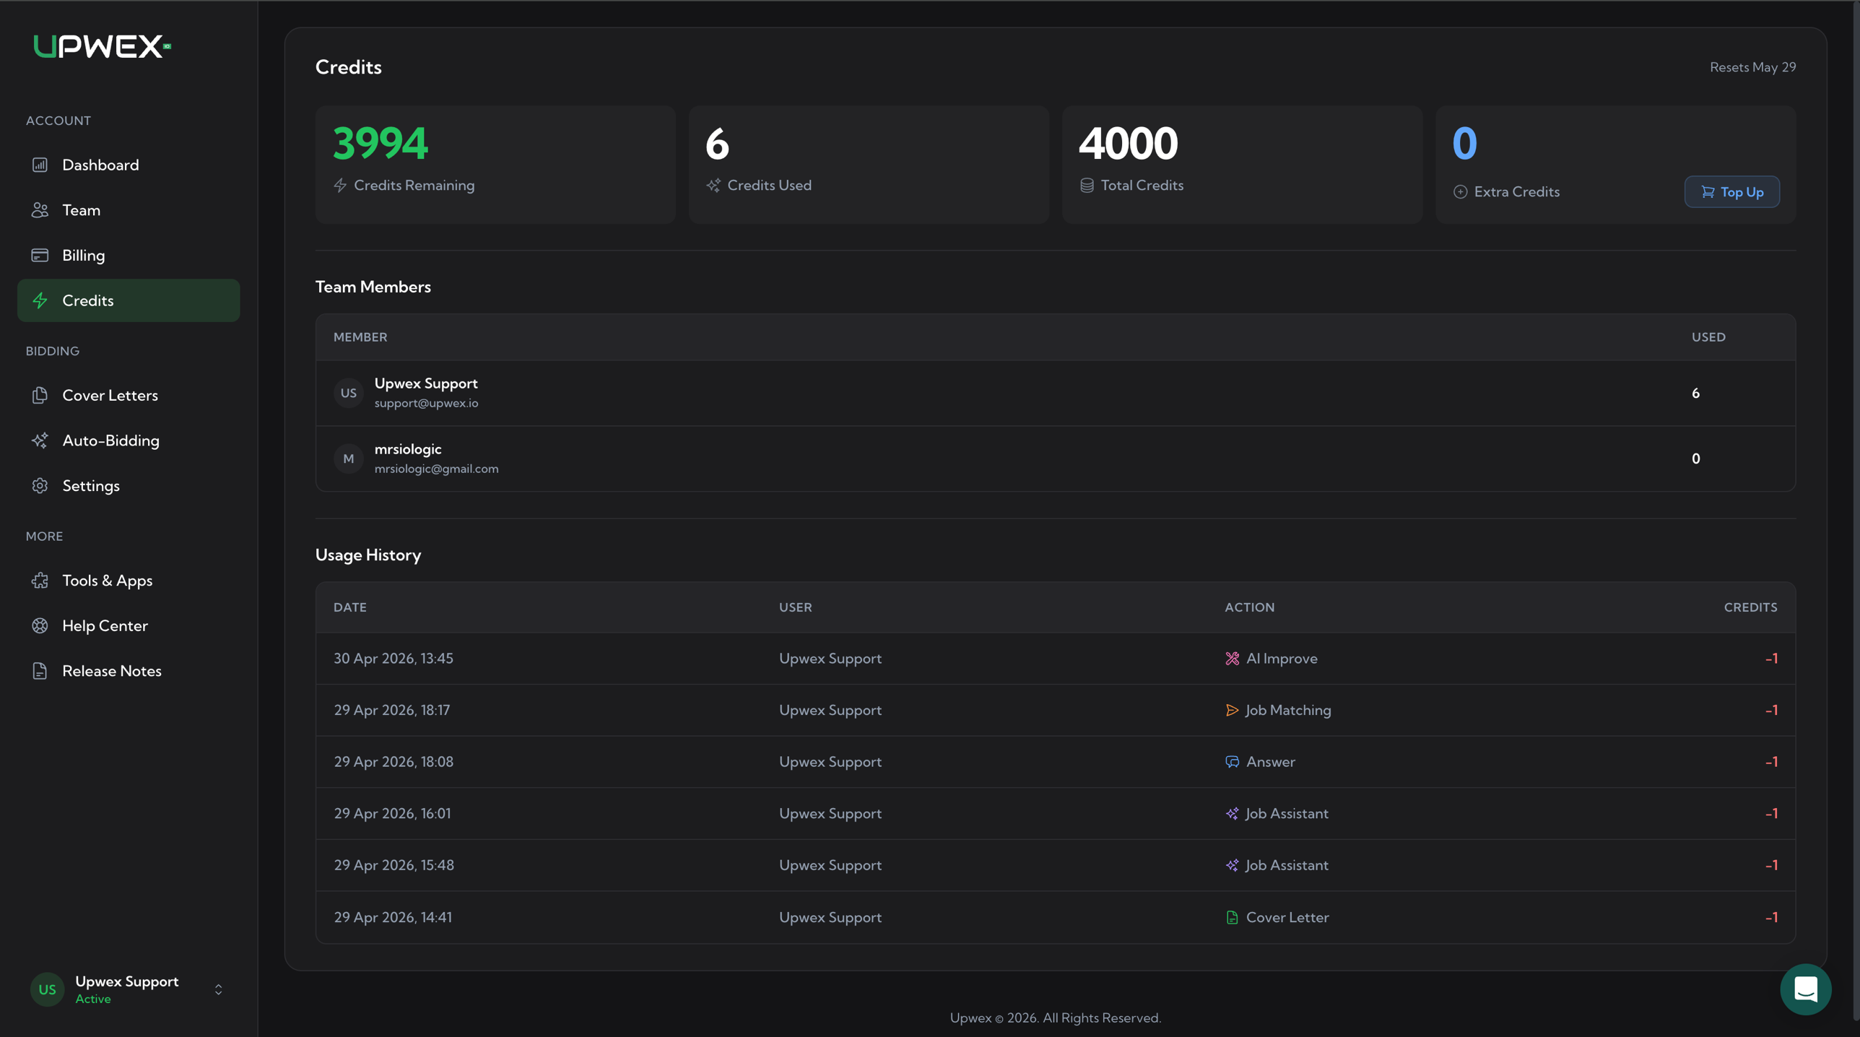
Task: Click the 'Active' status under Upwex Support
Action: click(93, 999)
